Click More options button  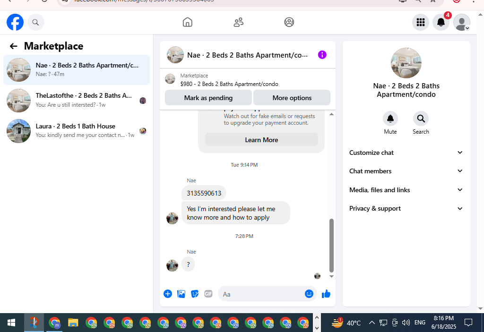pos(292,98)
